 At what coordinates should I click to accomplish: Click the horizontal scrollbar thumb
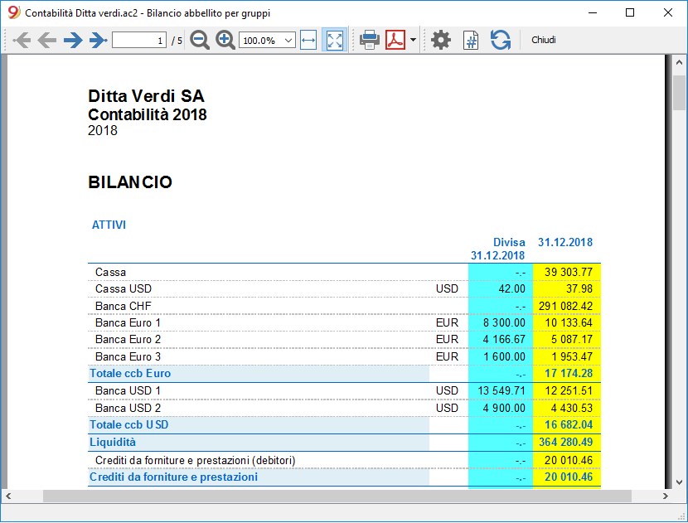337,496
